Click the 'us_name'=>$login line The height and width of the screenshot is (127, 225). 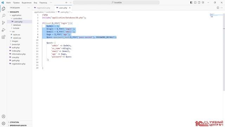tap(61, 48)
